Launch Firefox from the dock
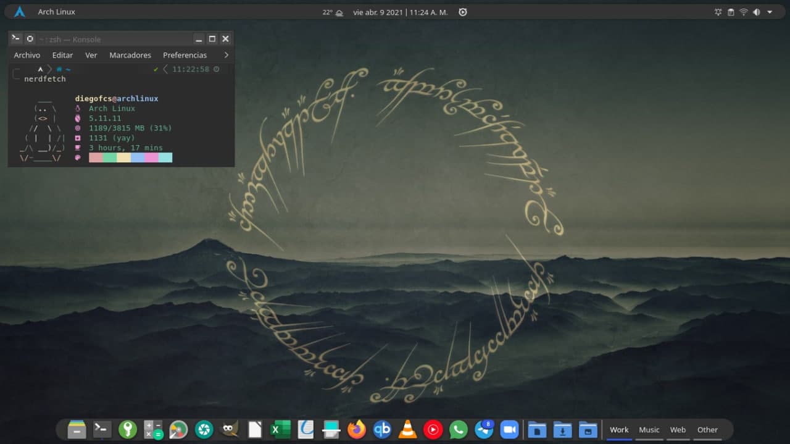 click(x=356, y=429)
